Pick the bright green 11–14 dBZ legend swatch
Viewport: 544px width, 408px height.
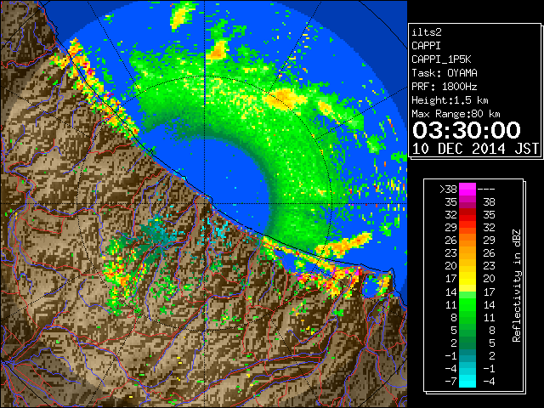(467, 304)
